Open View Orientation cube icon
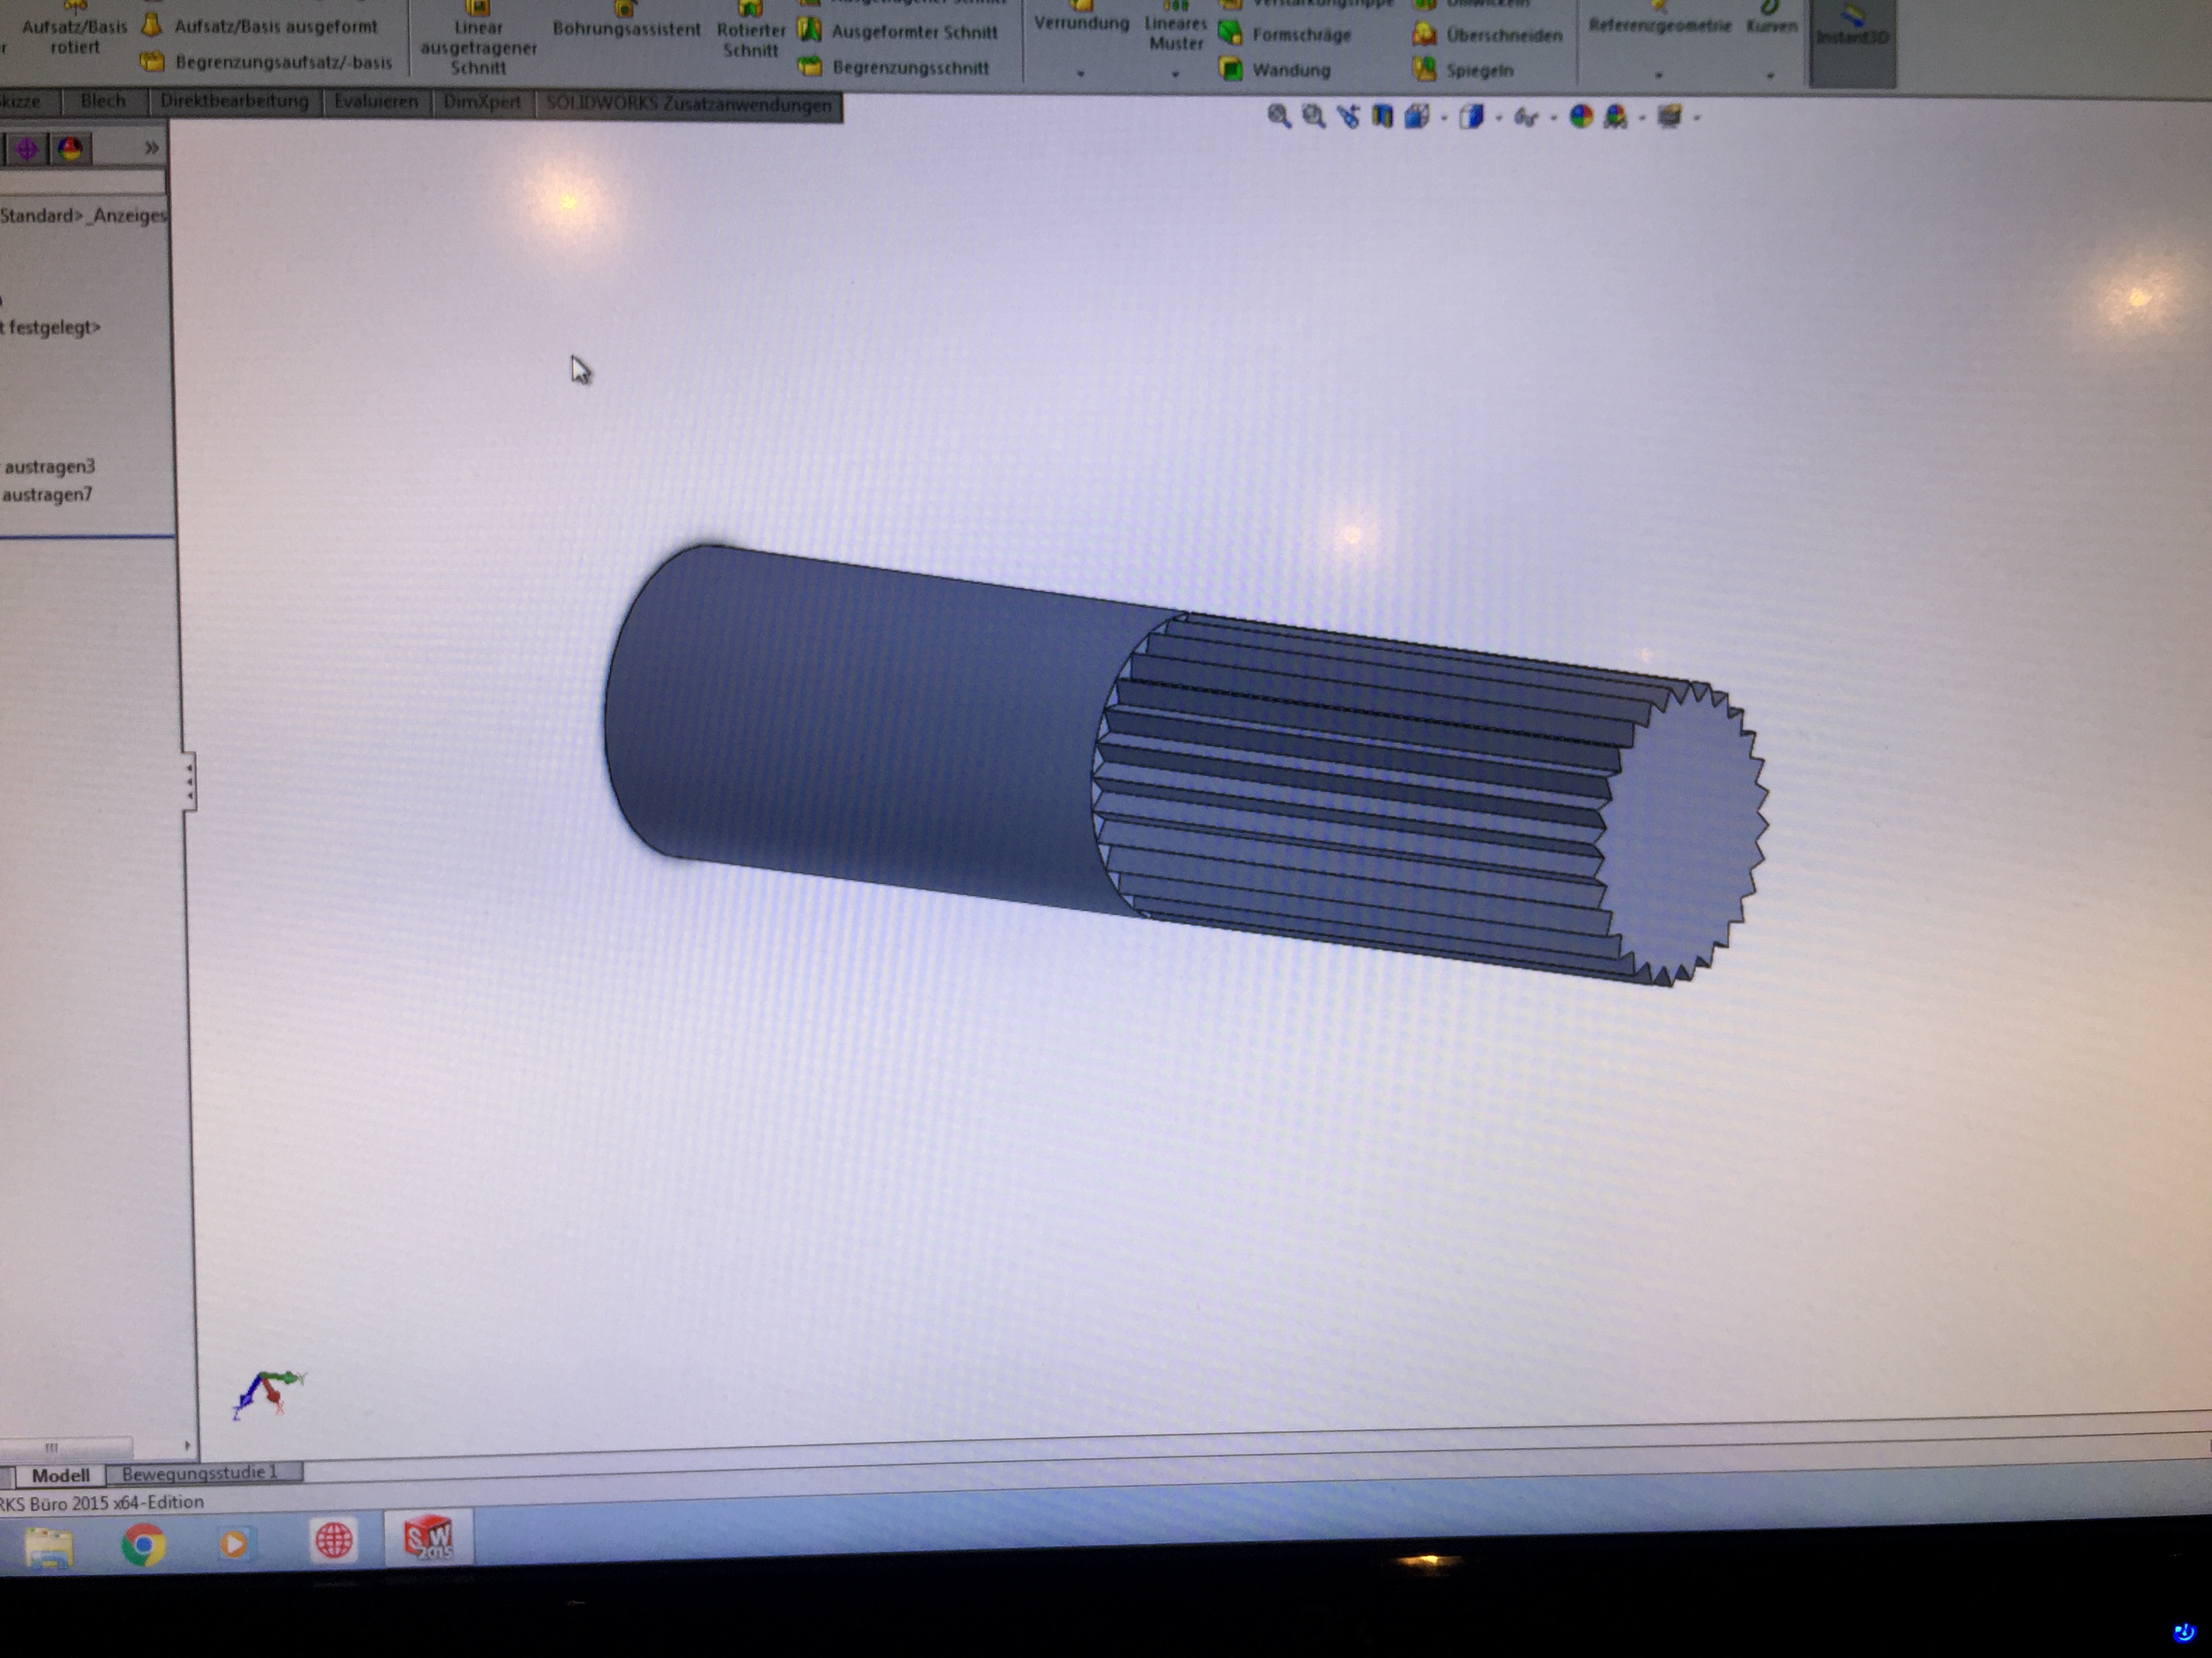 point(1416,117)
